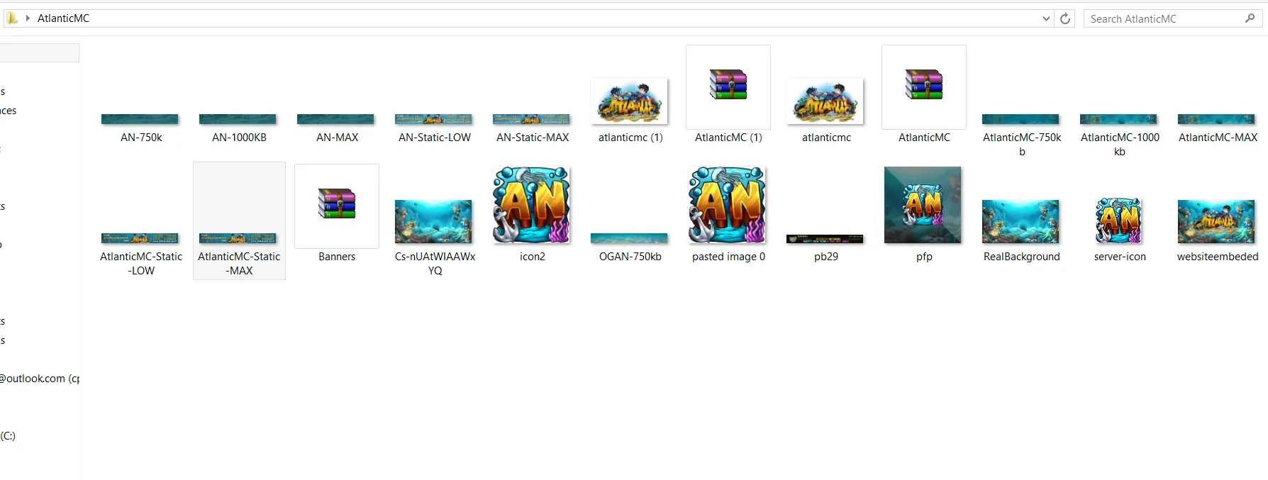Select the AN-MAX banner file
The width and height of the screenshot is (1268, 480).
tap(336, 119)
